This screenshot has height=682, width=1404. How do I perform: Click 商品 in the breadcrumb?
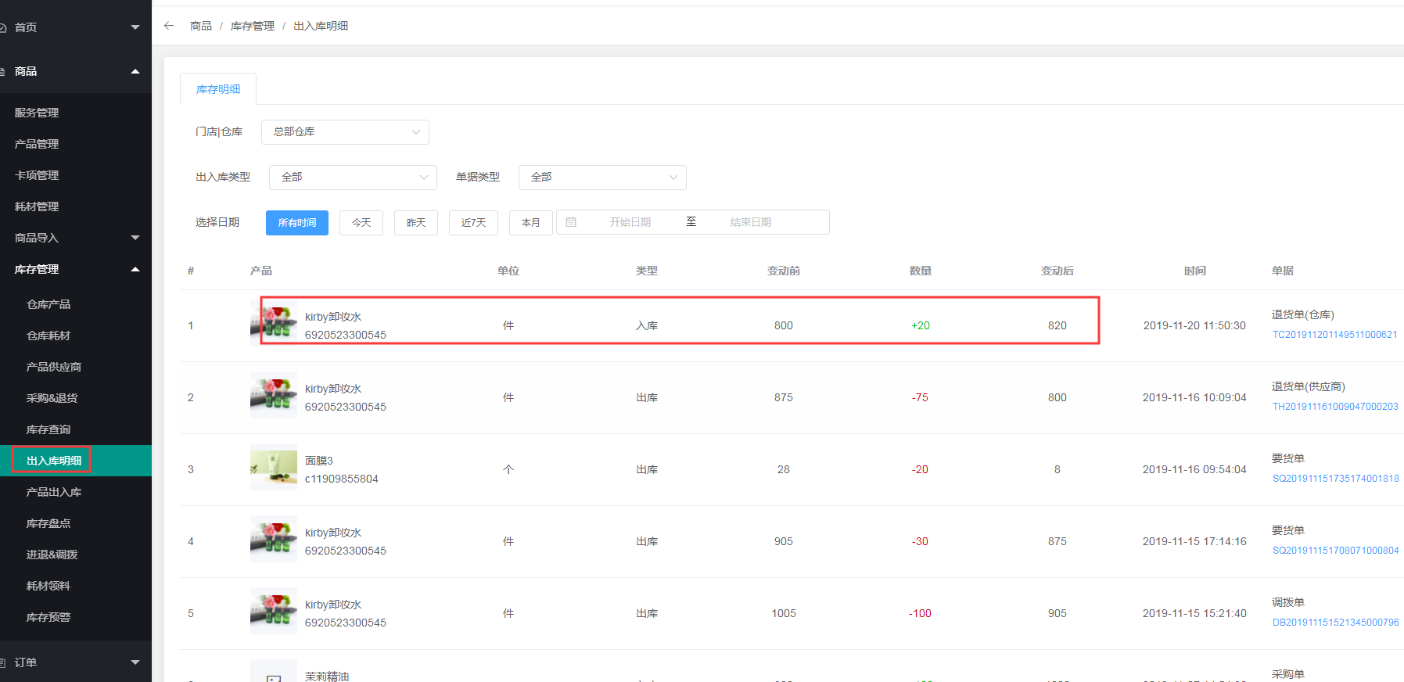201,26
